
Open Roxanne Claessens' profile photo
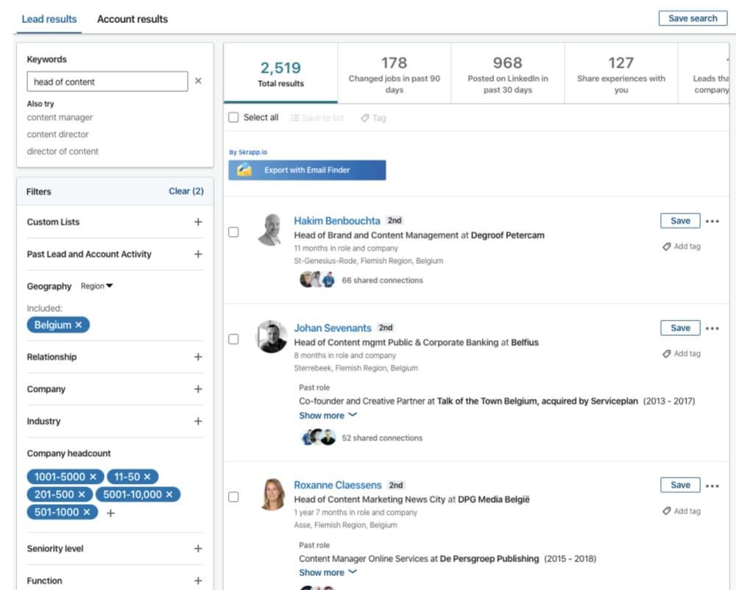point(272,494)
